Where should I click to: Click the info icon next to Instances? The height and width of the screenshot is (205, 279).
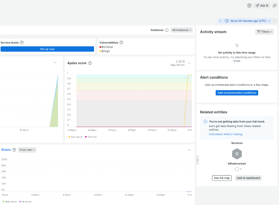[167, 30]
